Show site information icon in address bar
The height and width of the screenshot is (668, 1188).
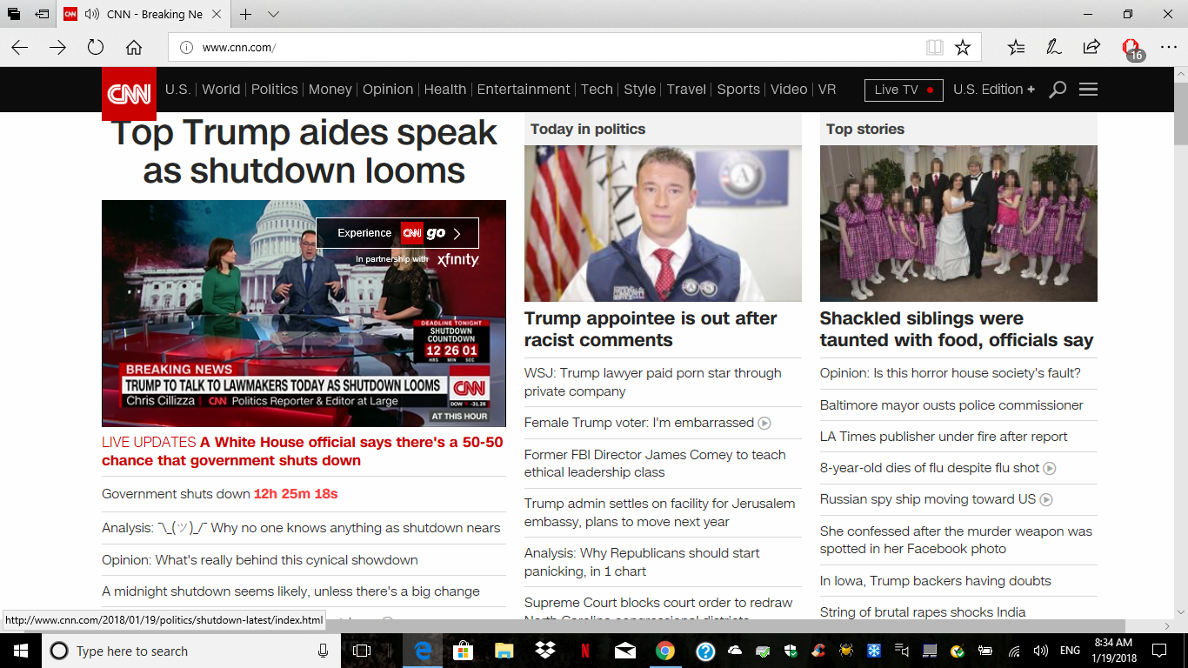click(x=185, y=48)
